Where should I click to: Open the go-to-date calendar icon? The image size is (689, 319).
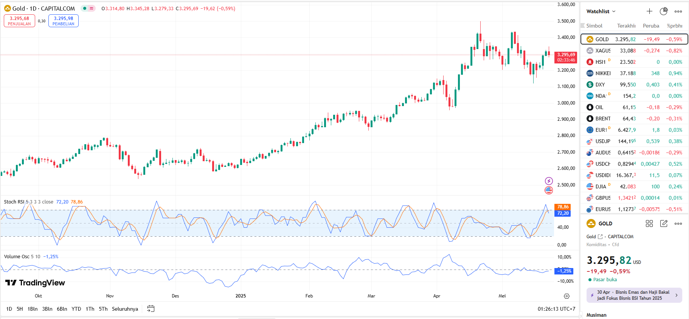(x=151, y=309)
